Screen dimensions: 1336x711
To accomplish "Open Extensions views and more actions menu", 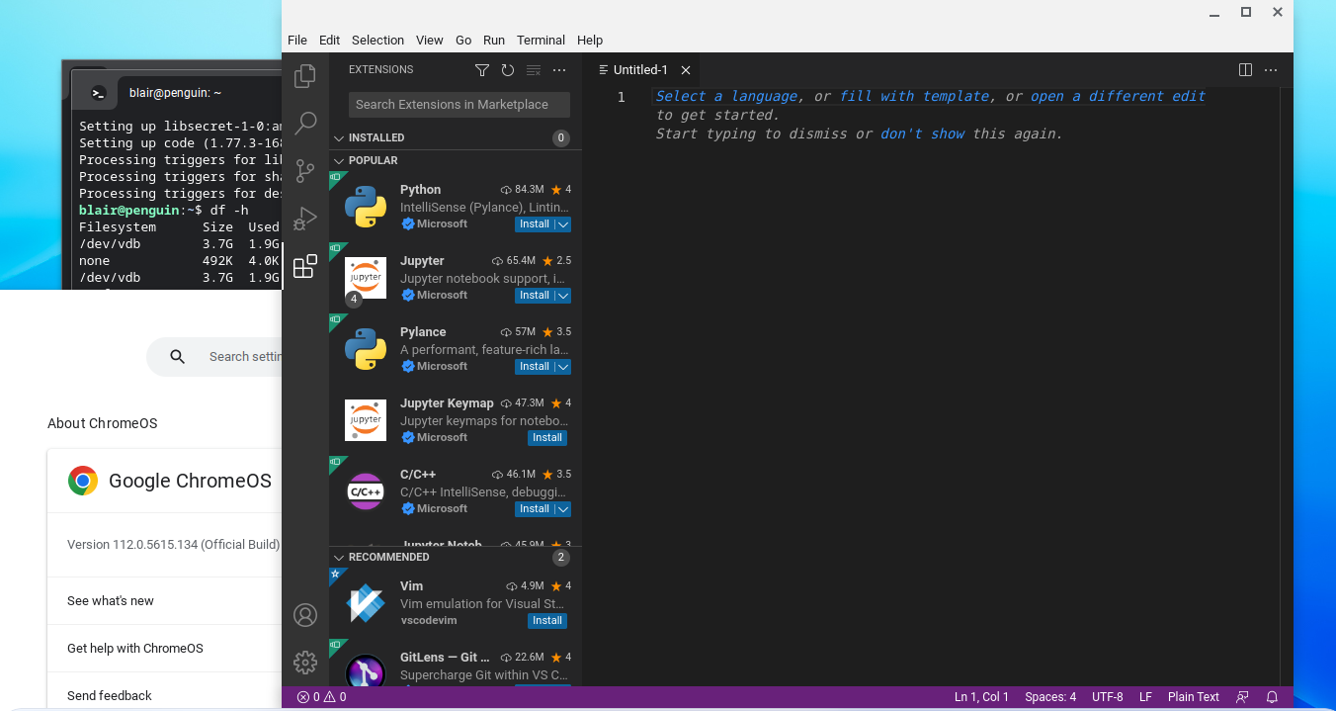I will click(559, 70).
